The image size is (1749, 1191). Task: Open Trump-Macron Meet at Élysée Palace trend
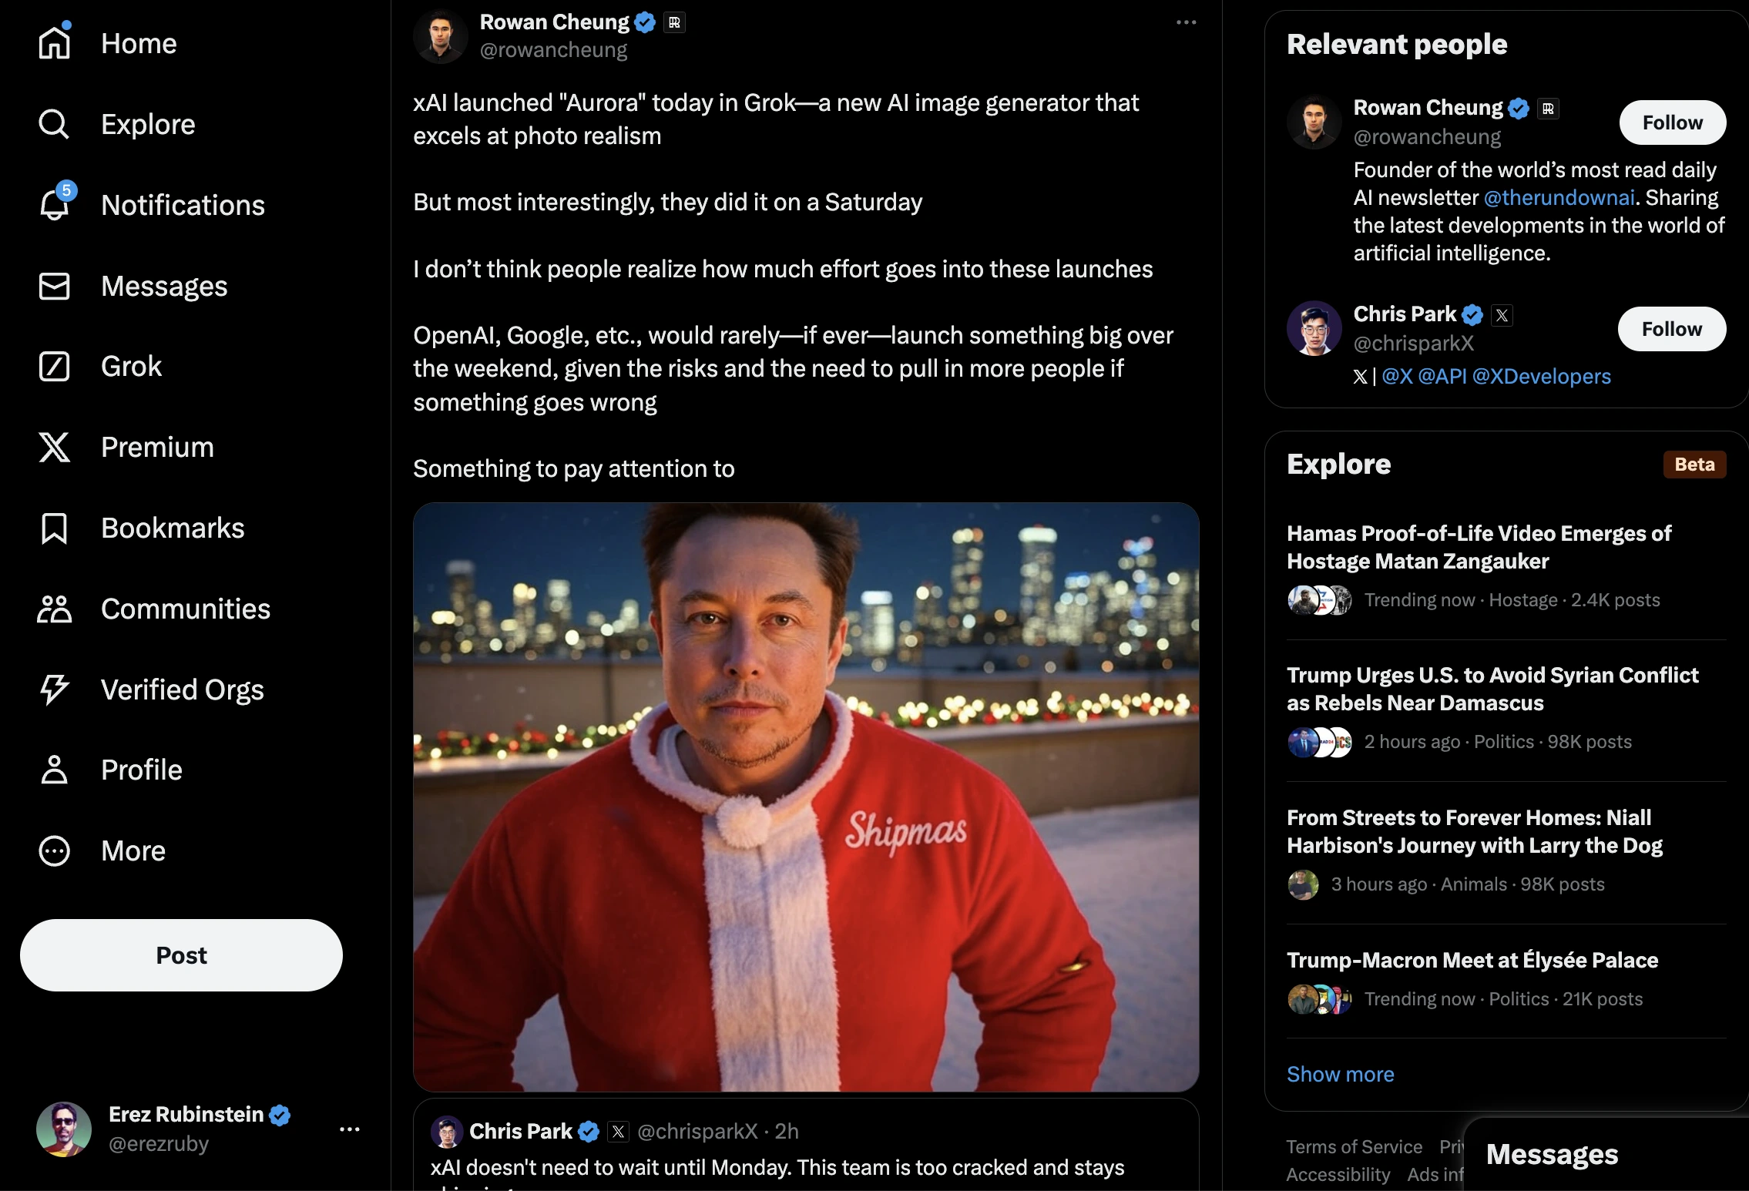[x=1472, y=960]
